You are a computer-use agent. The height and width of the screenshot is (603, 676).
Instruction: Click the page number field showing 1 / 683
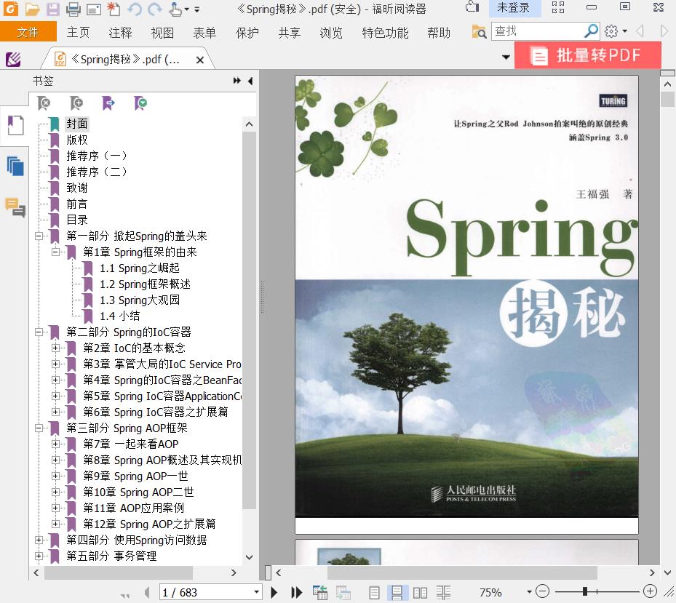[206, 592]
